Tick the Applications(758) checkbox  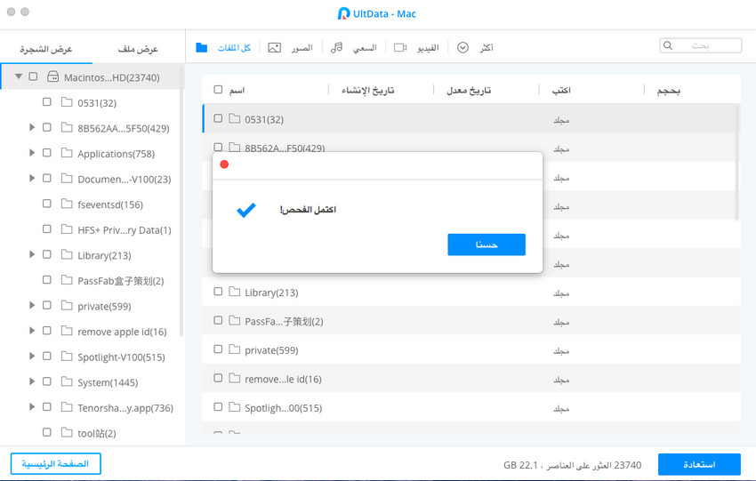click(47, 153)
